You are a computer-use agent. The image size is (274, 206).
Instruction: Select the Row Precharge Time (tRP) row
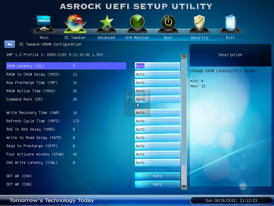(66, 83)
